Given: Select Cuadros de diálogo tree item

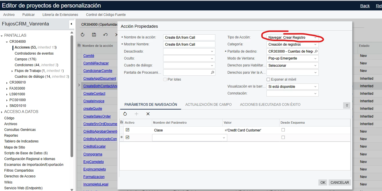Looking at the screenshot, I should click(x=42, y=77).
